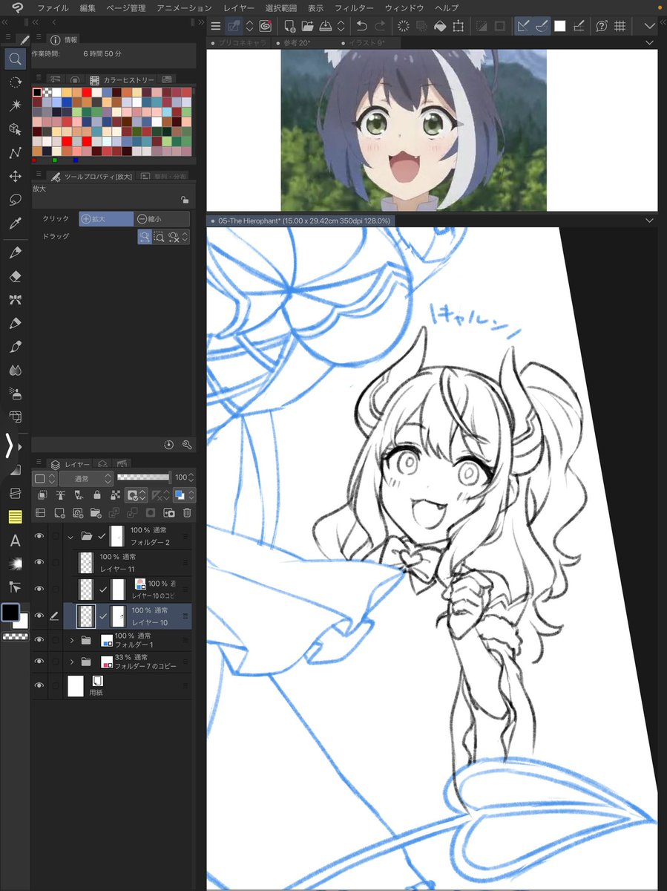Select the Rotate view tool

coord(15,82)
